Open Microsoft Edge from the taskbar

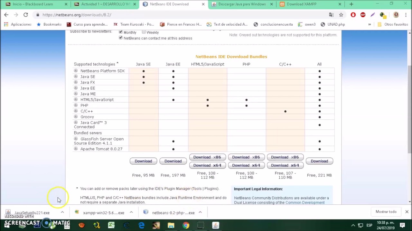coord(141,226)
